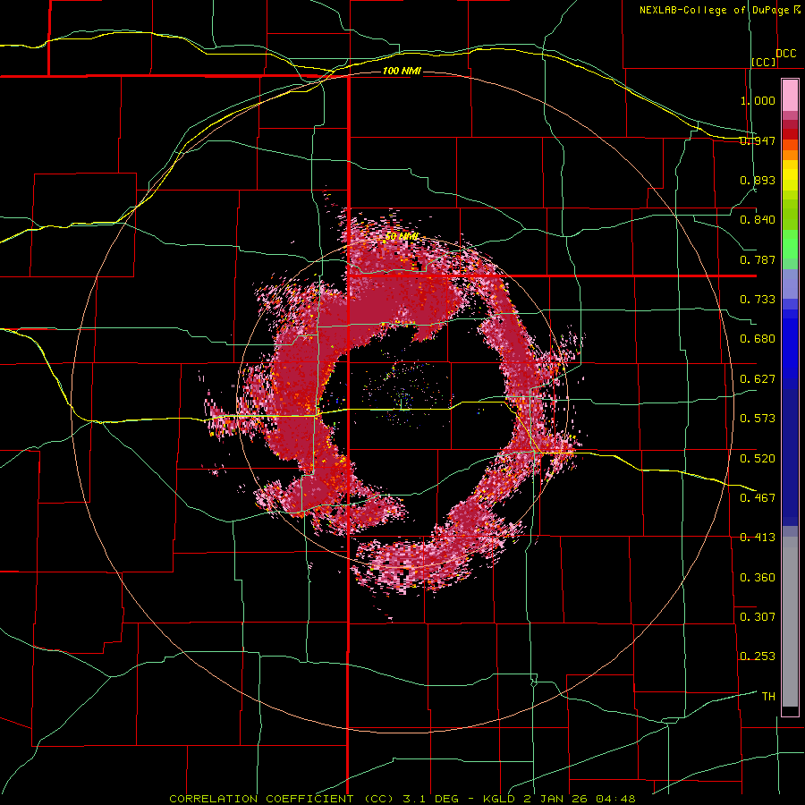805x805 pixels.
Task: Click the [CC] legend label
Action: click(x=764, y=62)
